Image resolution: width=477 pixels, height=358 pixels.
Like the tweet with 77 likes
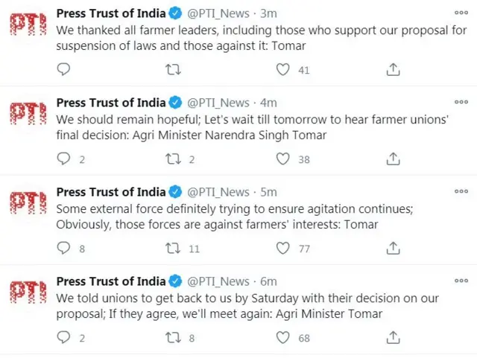point(283,249)
